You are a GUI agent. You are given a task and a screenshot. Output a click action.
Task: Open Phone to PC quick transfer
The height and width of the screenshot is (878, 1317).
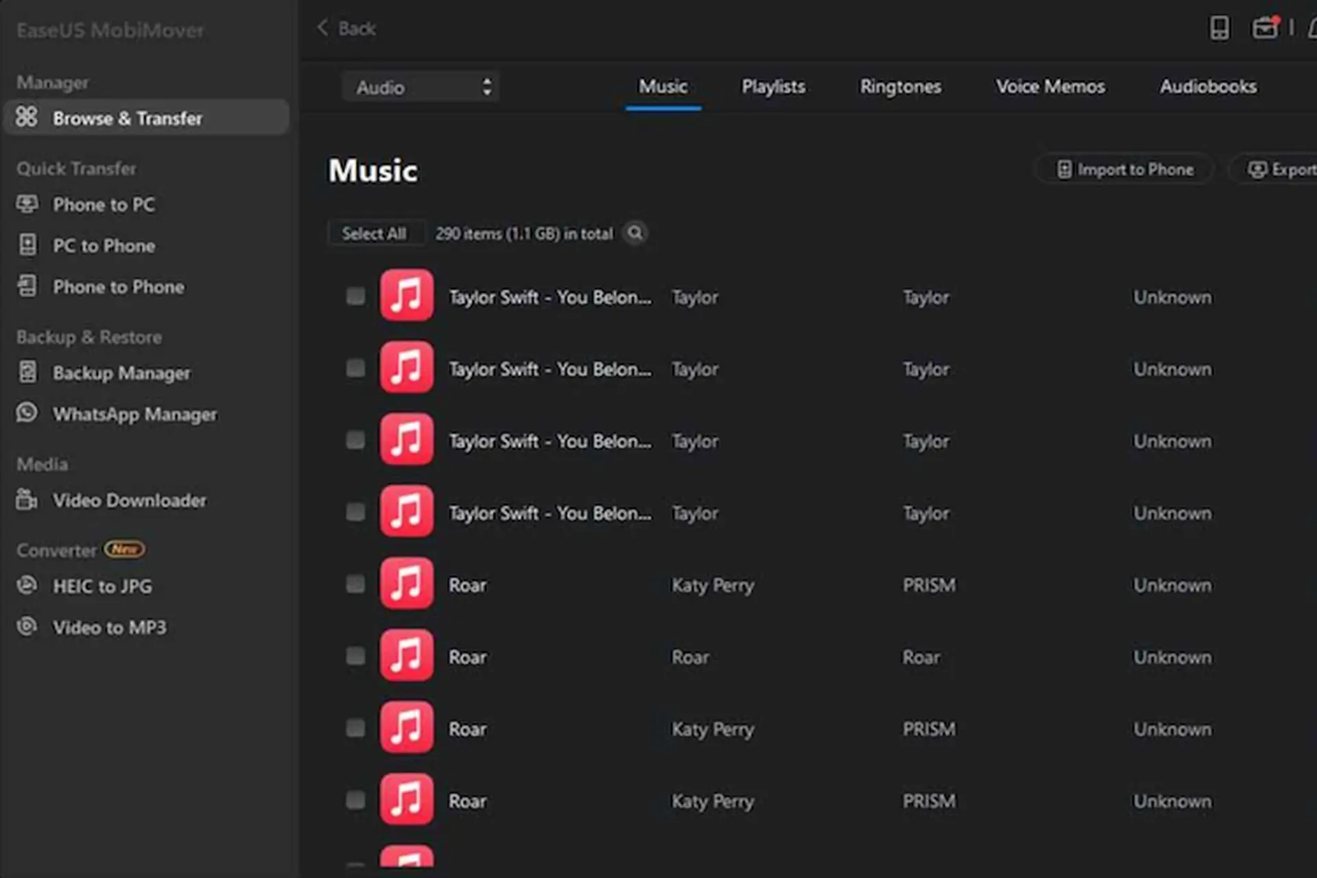[x=104, y=204]
